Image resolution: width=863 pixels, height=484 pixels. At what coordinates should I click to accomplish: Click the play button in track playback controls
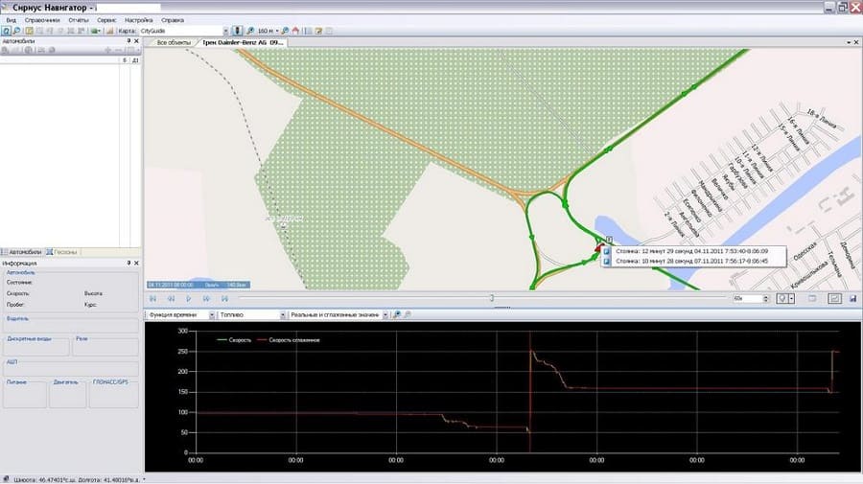pyautogui.click(x=189, y=299)
